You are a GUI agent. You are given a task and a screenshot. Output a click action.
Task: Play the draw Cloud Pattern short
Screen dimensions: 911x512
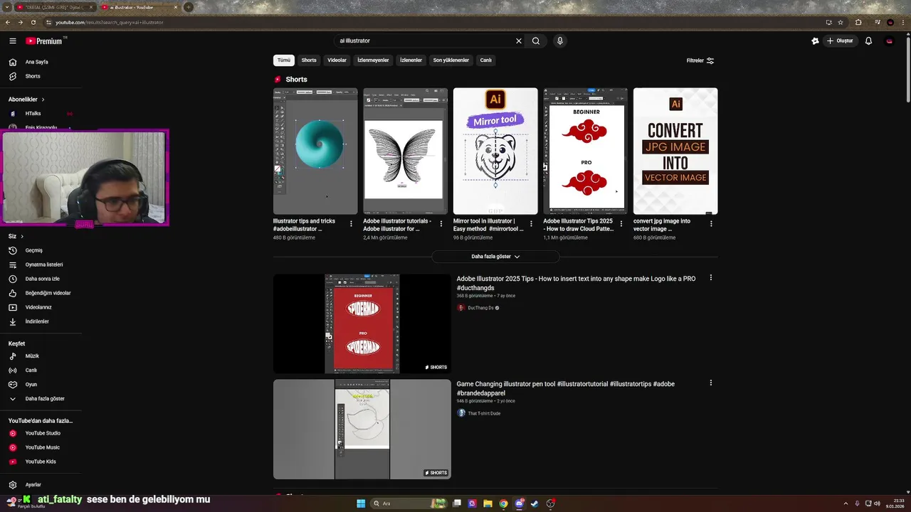586,151
